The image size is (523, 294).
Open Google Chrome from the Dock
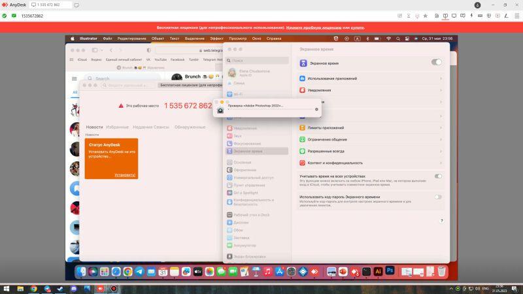(x=127, y=271)
